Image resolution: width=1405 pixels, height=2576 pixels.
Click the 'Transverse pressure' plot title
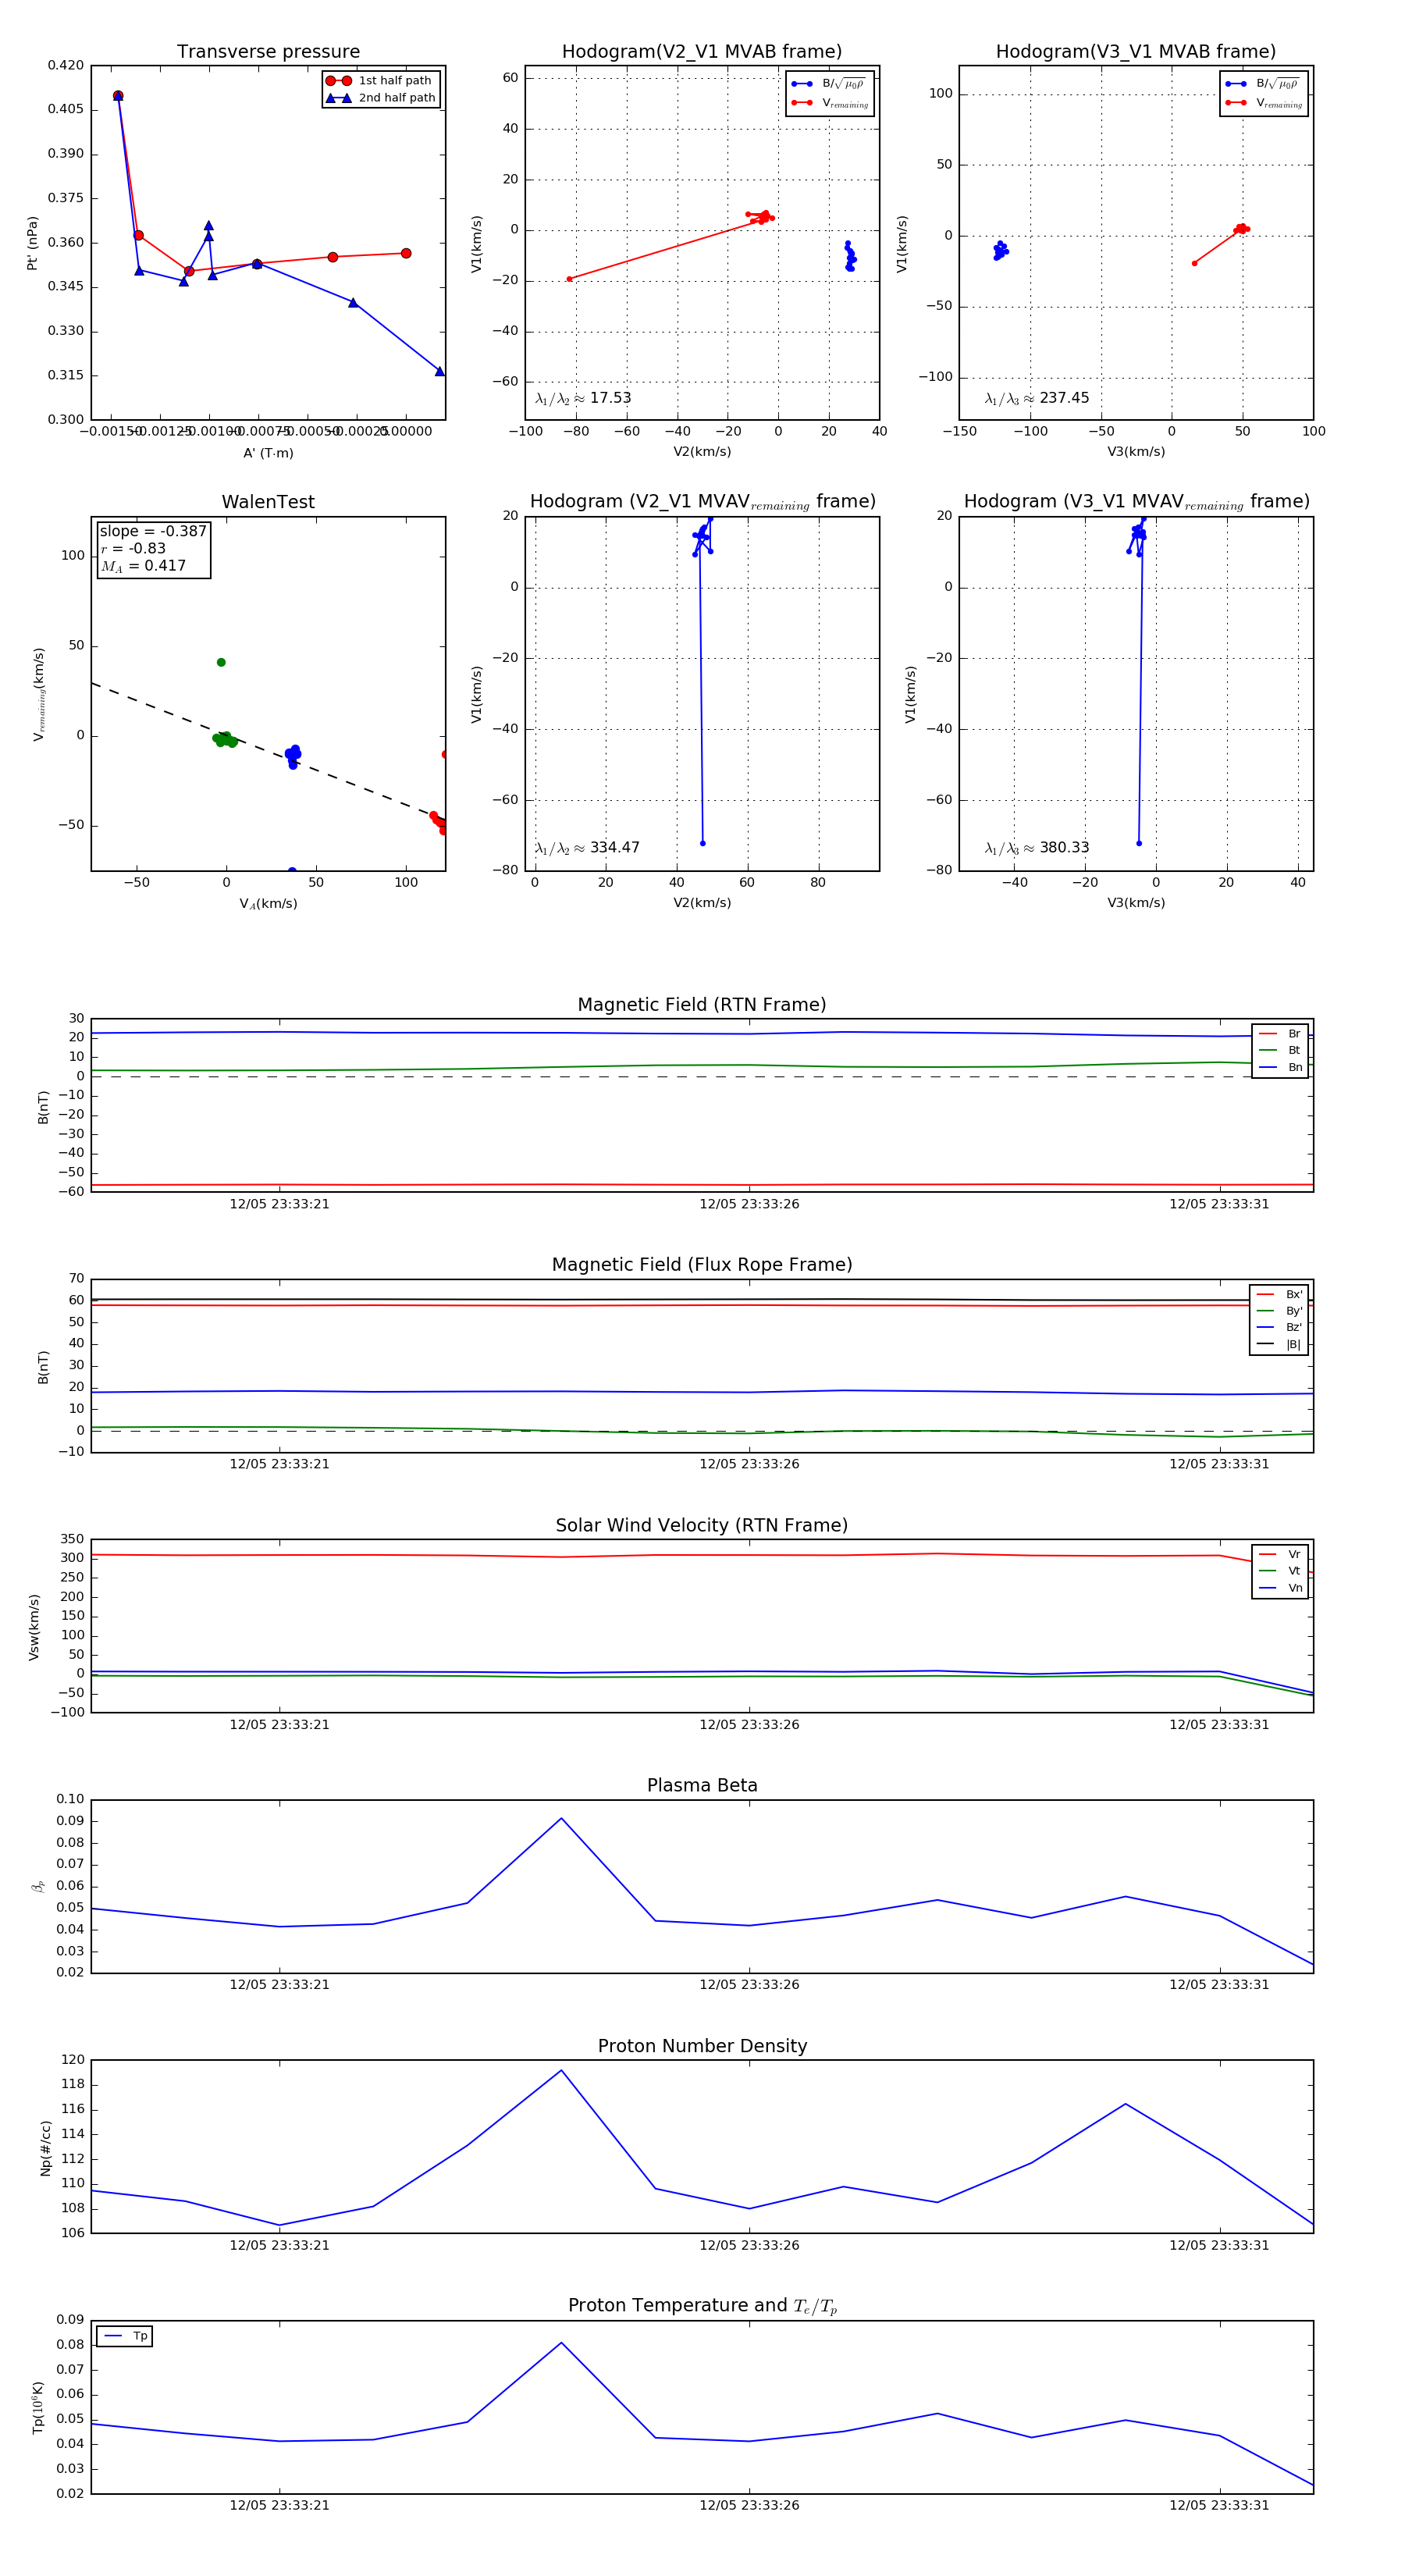268,52
